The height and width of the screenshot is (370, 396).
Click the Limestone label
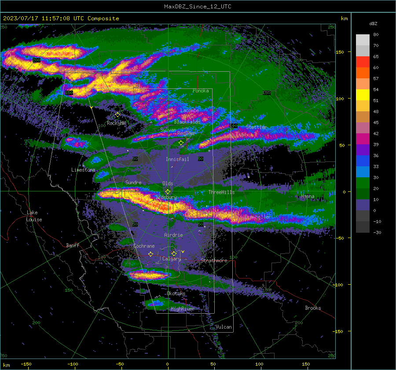click(83, 170)
